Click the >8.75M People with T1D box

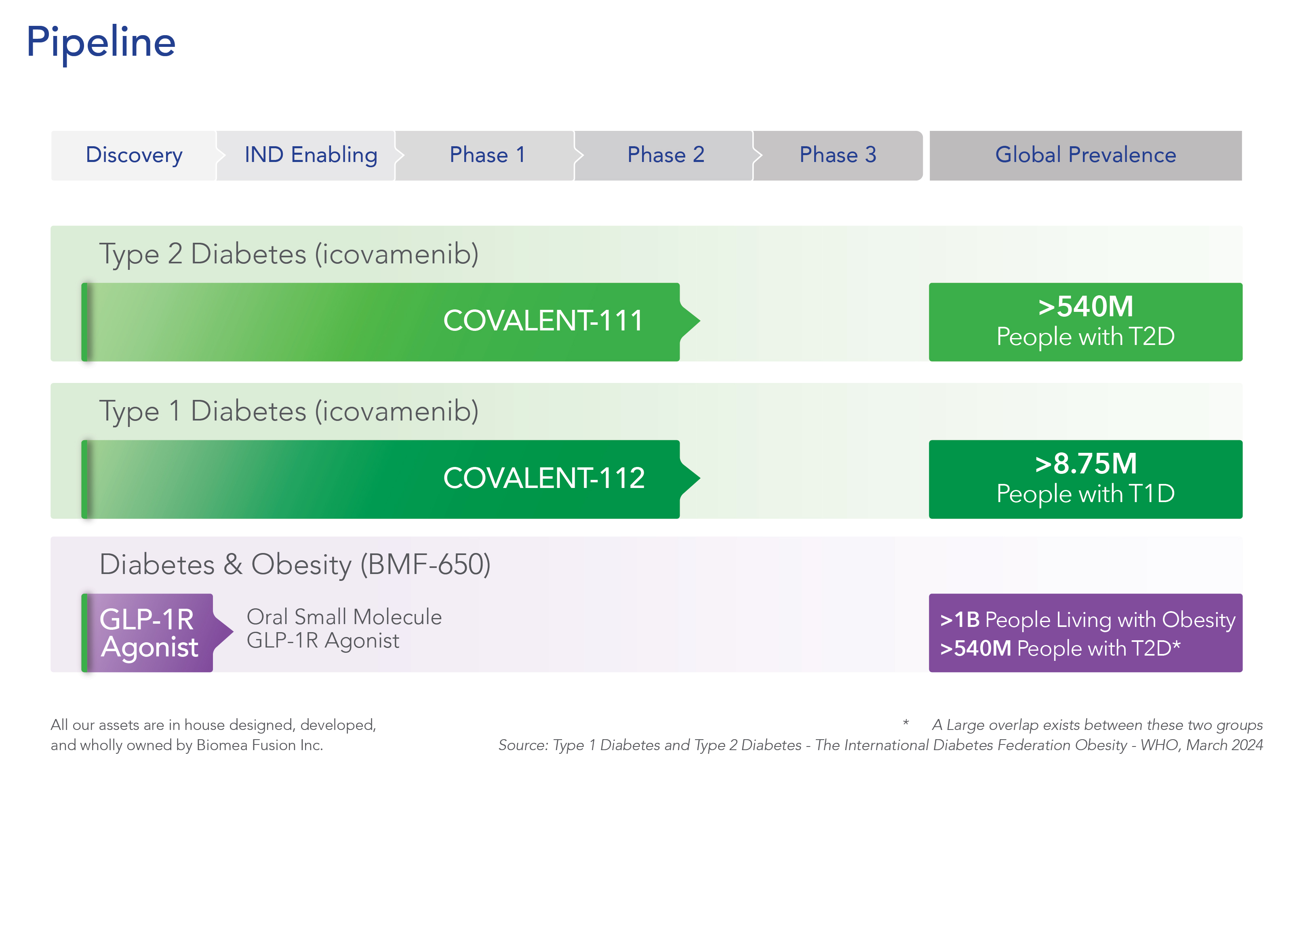tap(1085, 479)
